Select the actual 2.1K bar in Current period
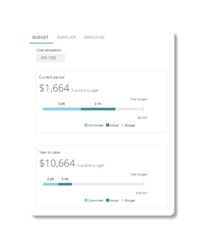 [98, 109]
